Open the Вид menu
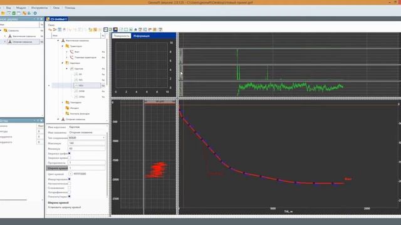The image size is (401, 225). tap(8, 8)
